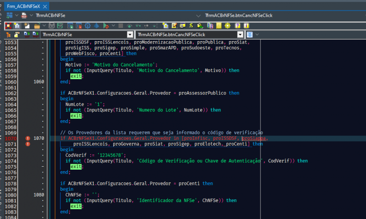Open the recent files dropdown beside Open folder
This screenshot has width=366, height=219.
click(x=44, y=25)
